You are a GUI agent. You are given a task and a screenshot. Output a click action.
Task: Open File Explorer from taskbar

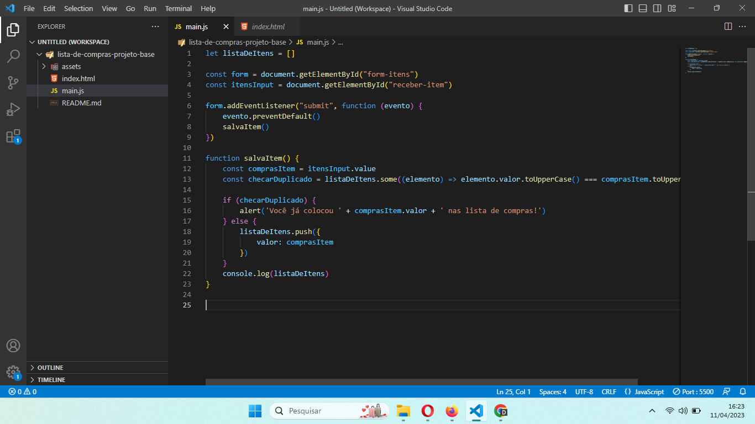coord(403,411)
